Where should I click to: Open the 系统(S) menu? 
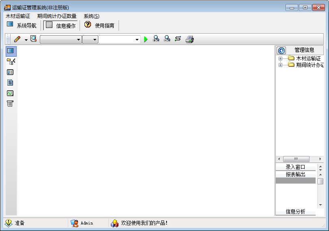pyautogui.click(x=91, y=16)
